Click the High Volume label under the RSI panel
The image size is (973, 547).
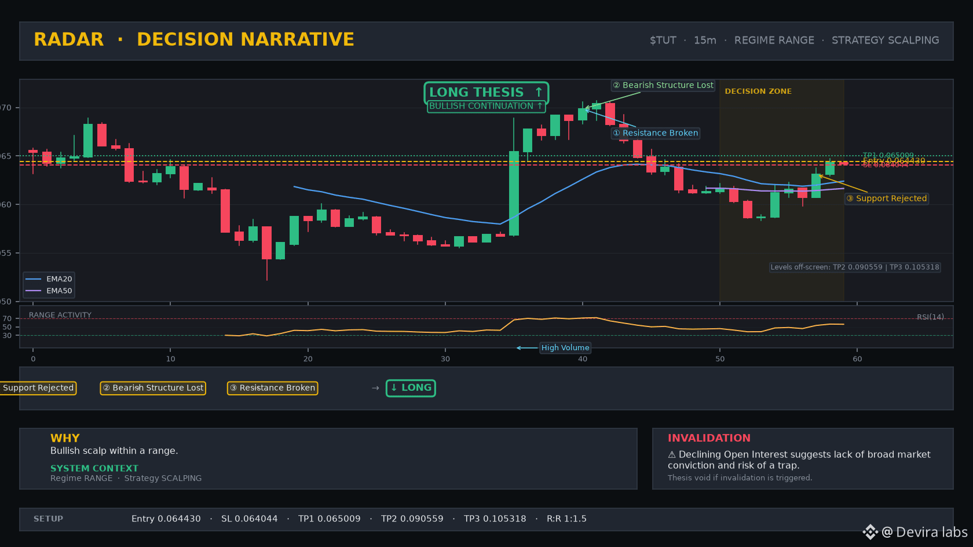point(565,348)
